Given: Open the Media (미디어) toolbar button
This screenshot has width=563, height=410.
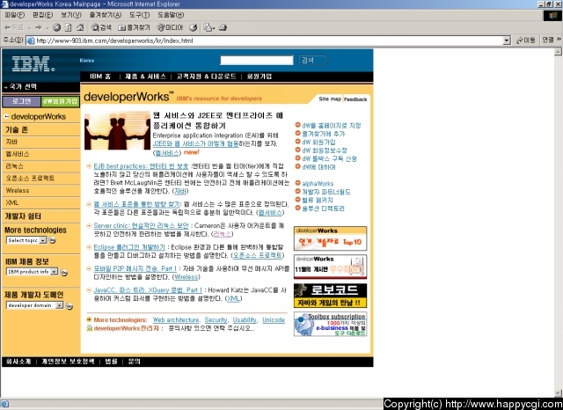Looking at the screenshot, I should [170, 27].
